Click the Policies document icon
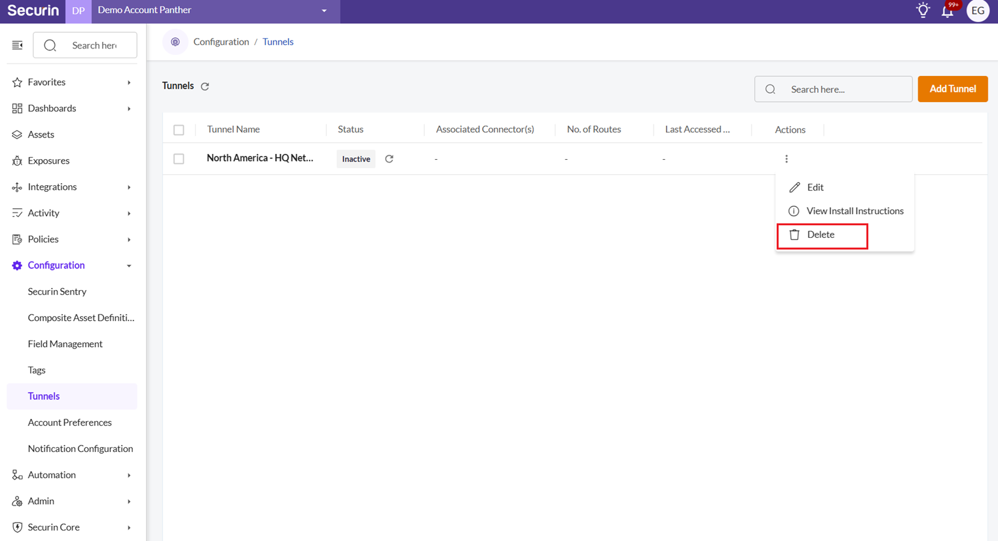This screenshot has width=998, height=541. (x=17, y=239)
